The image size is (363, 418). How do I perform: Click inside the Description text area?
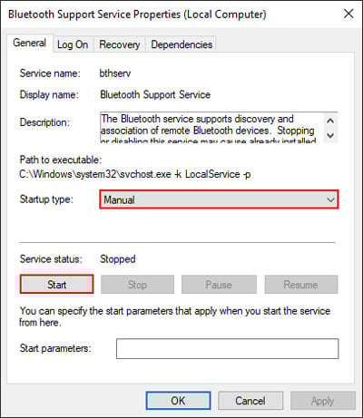[x=211, y=128]
